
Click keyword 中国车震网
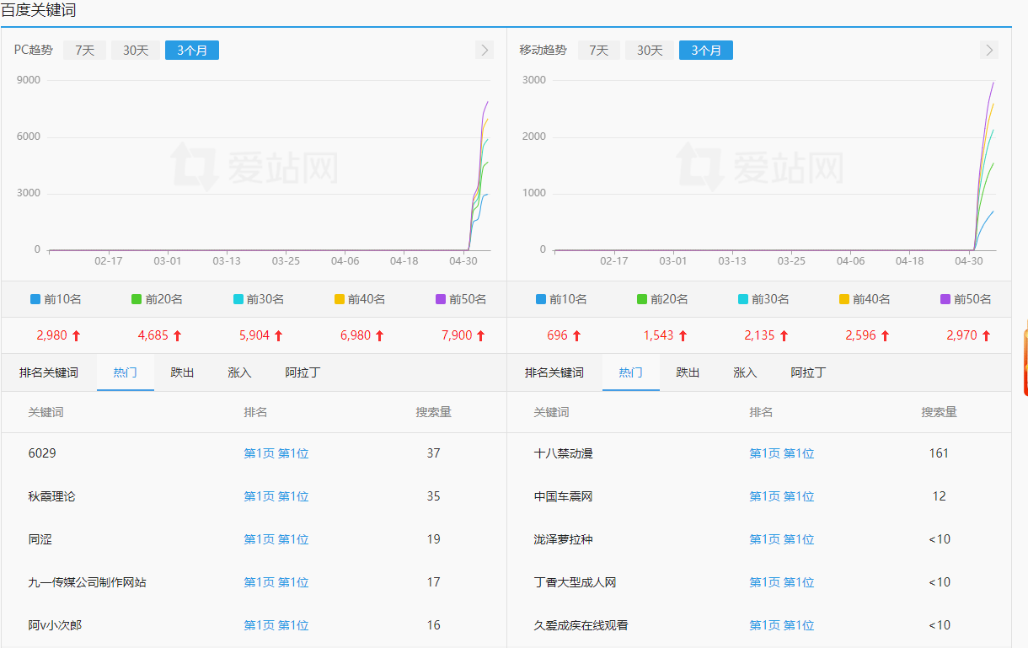point(563,496)
